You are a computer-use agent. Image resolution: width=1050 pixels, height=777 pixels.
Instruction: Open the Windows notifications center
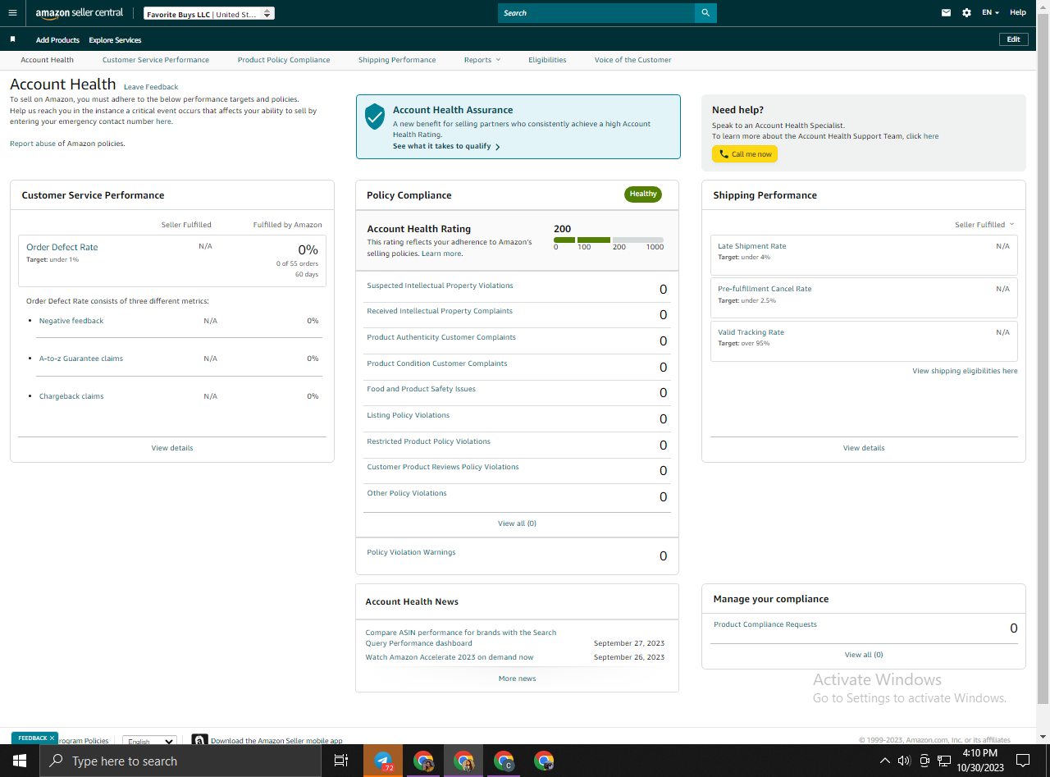(x=1023, y=761)
